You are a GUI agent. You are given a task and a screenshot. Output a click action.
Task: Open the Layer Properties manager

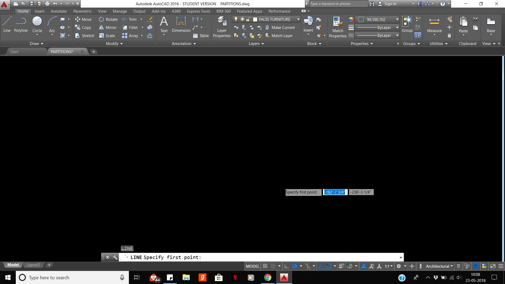pos(221,26)
